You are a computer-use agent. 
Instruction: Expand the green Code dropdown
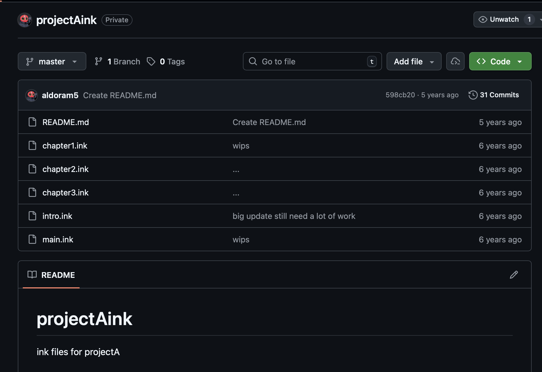click(500, 61)
